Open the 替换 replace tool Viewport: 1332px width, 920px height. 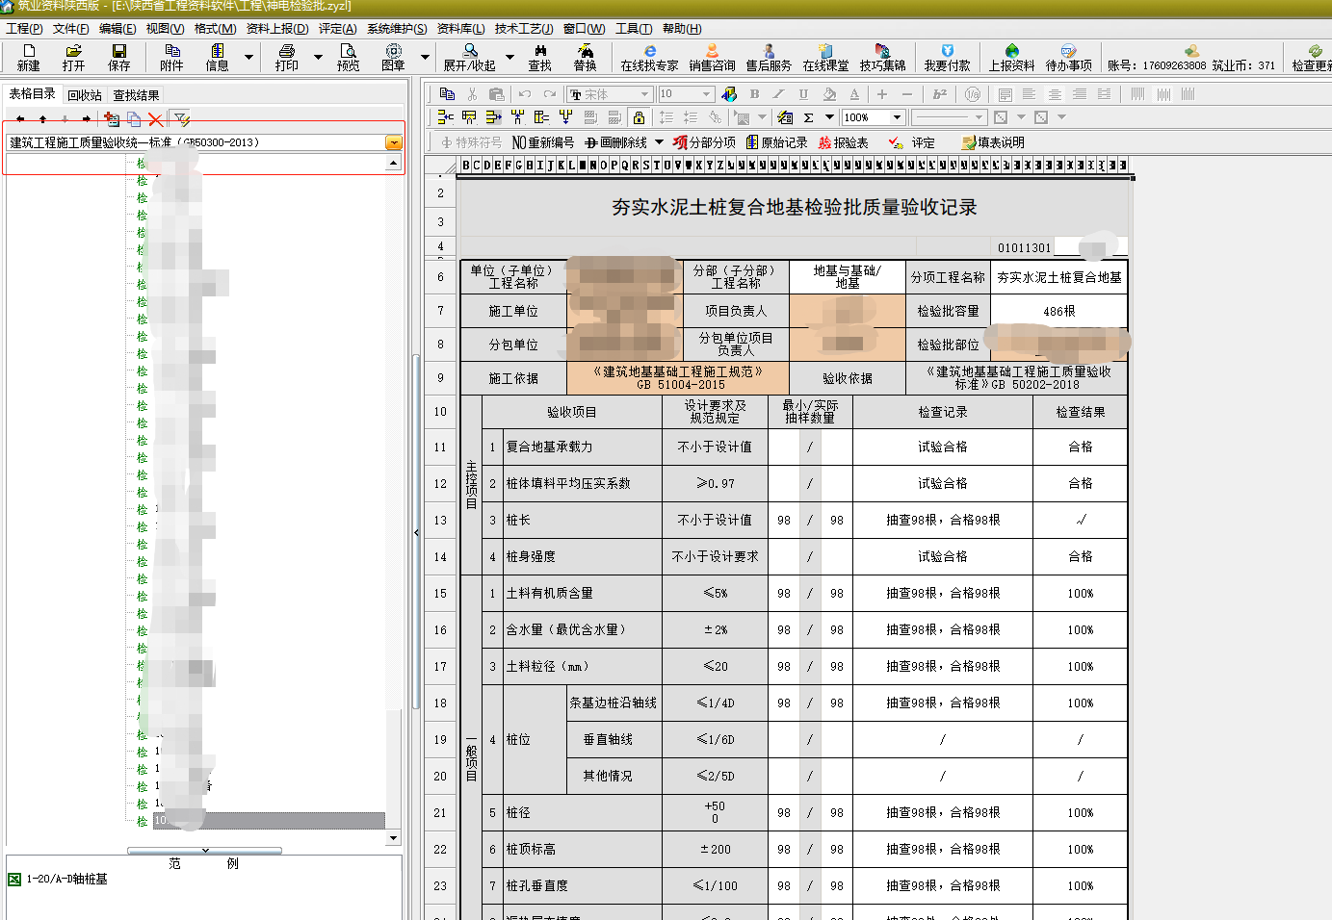(x=585, y=57)
